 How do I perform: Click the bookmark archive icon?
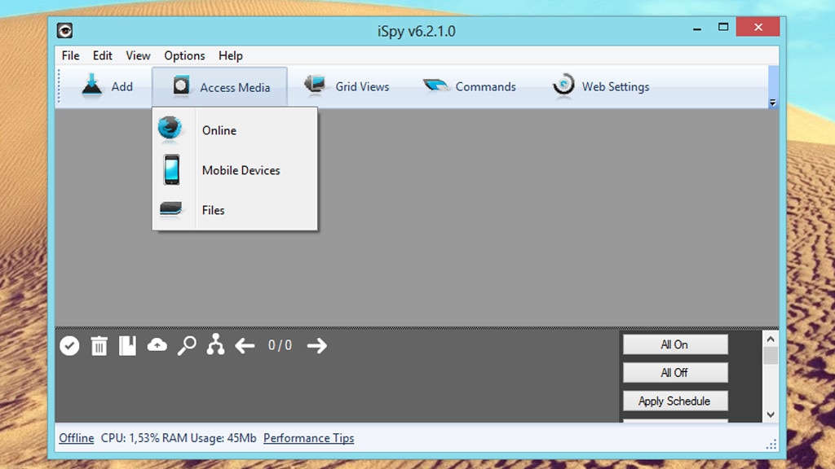point(128,345)
